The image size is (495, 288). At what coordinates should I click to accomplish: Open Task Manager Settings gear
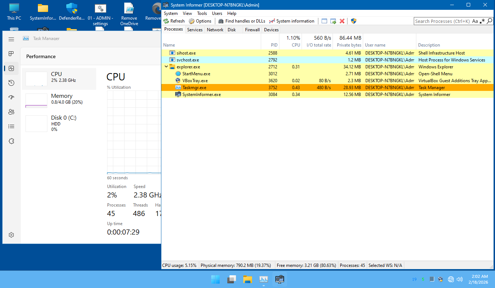(11, 235)
